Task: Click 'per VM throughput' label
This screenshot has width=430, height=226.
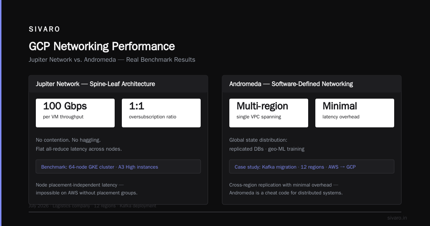Action: [x=63, y=117]
